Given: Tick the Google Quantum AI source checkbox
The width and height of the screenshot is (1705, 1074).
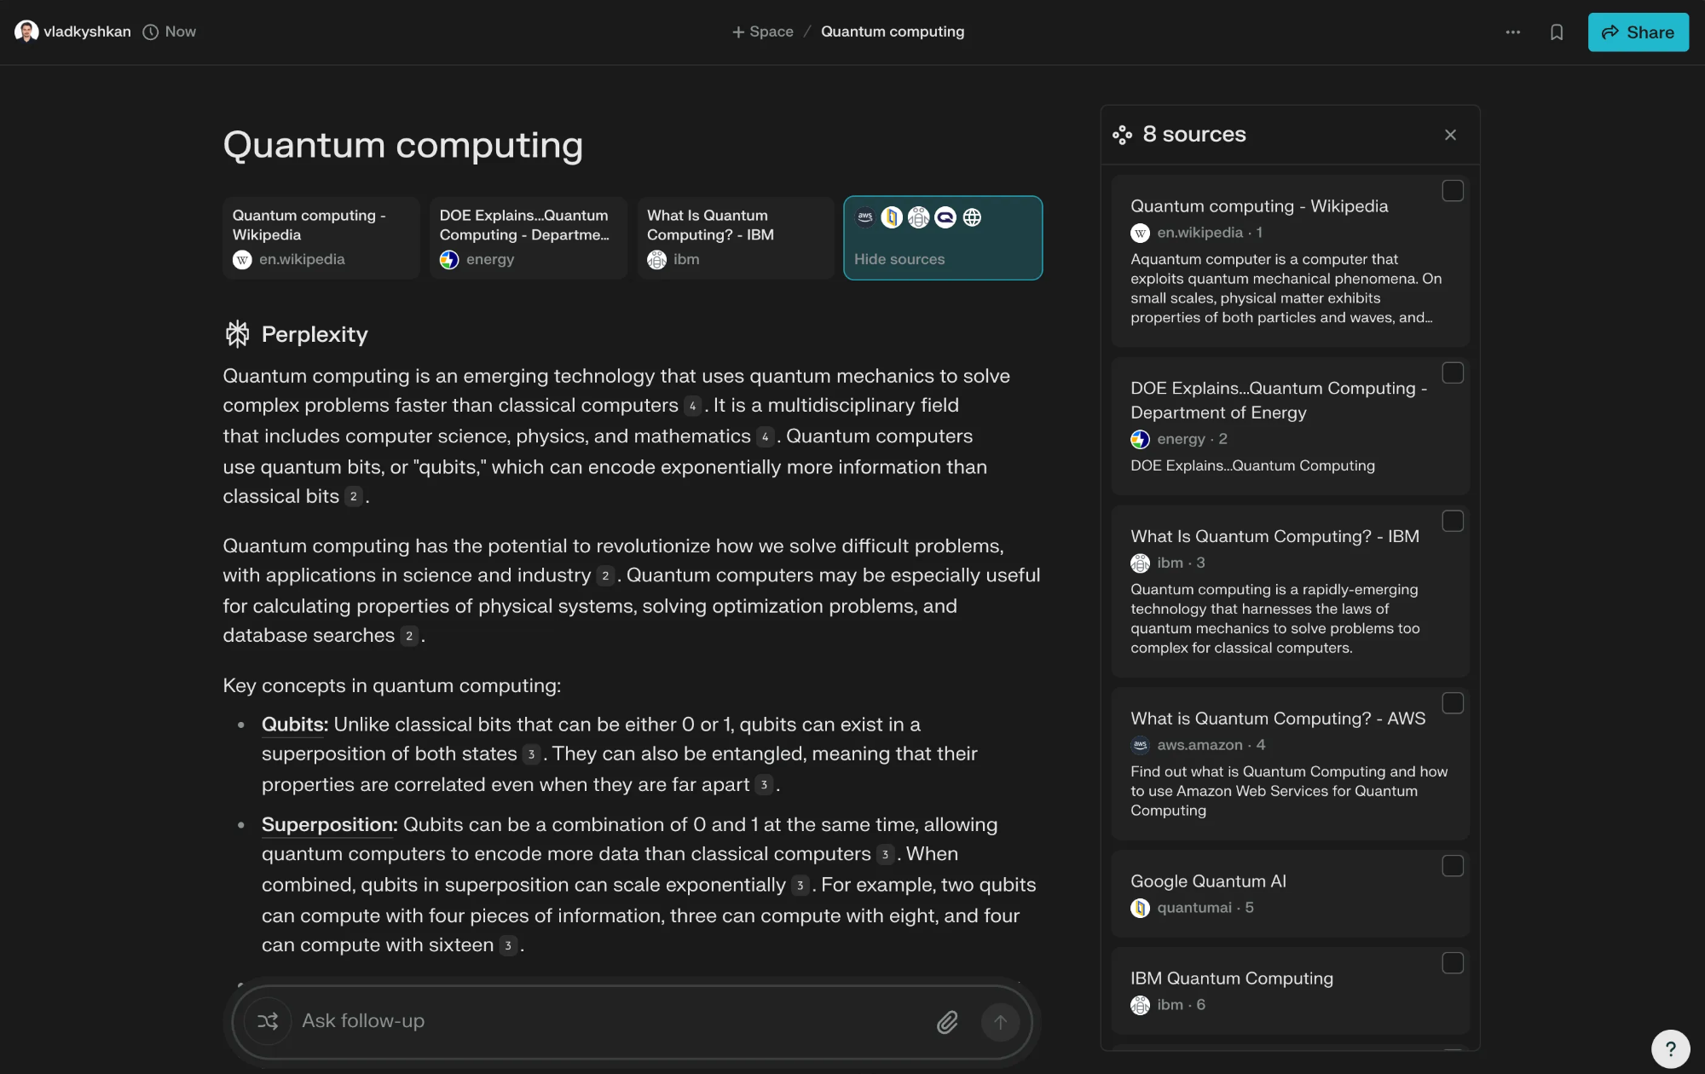Looking at the screenshot, I should click(x=1453, y=866).
